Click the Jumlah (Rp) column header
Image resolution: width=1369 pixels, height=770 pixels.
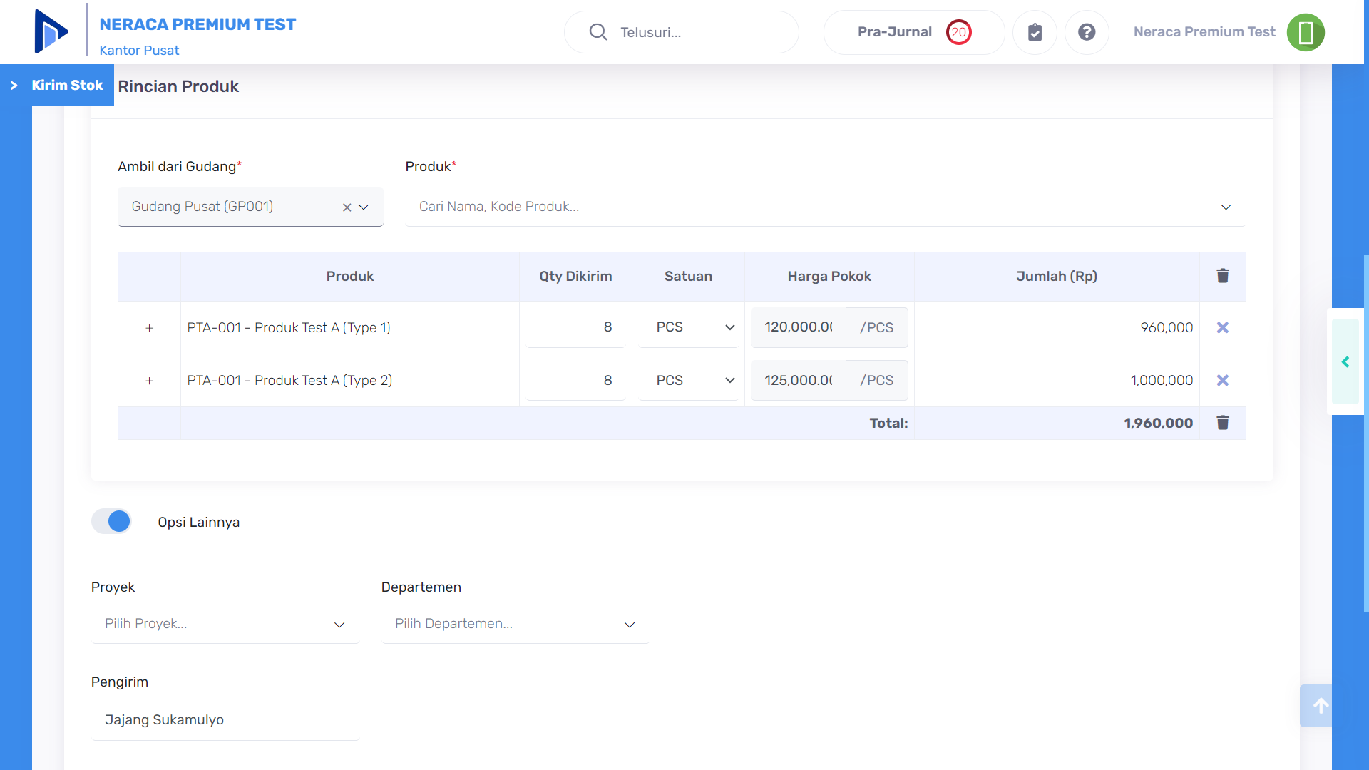click(x=1057, y=277)
